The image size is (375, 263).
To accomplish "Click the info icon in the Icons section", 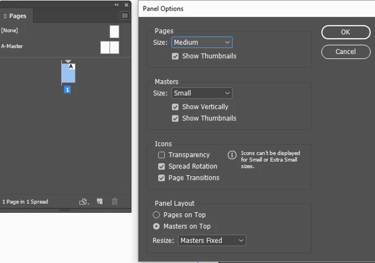I will click(x=232, y=155).
